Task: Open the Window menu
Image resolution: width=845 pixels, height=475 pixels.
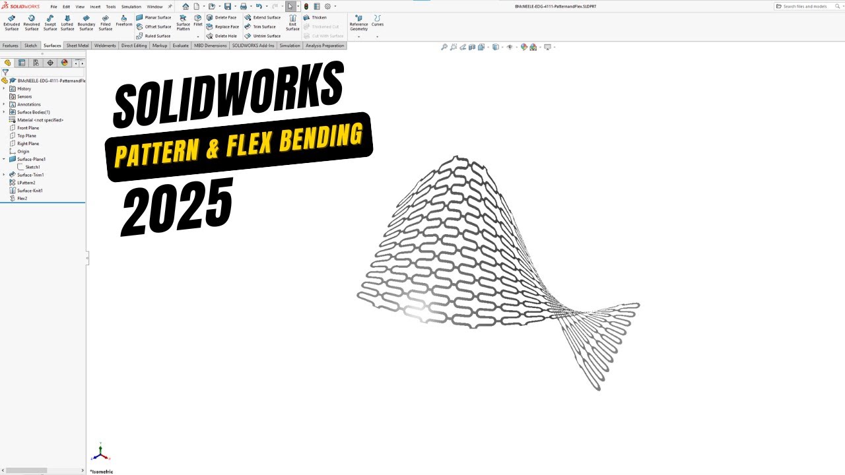Action: tap(154, 7)
